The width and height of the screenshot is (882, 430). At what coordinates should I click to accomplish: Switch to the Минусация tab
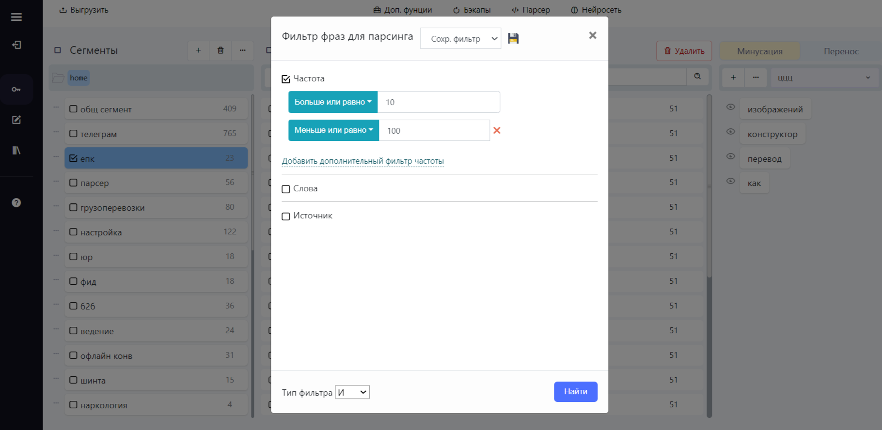pos(760,51)
